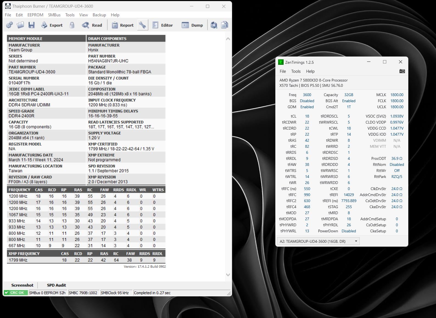This screenshot has width=436, height=318.
Task: Click the serial number 01040F17h
Action: (x=19, y=83)
